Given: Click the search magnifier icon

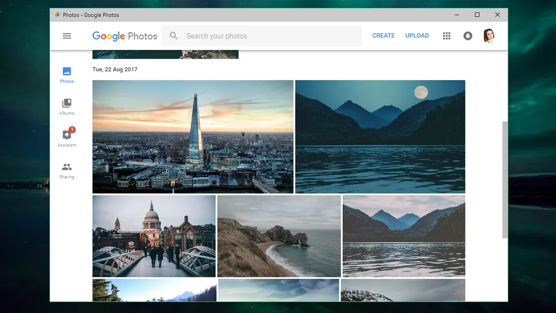Looking at the screenshot, I should pos(174,36).
